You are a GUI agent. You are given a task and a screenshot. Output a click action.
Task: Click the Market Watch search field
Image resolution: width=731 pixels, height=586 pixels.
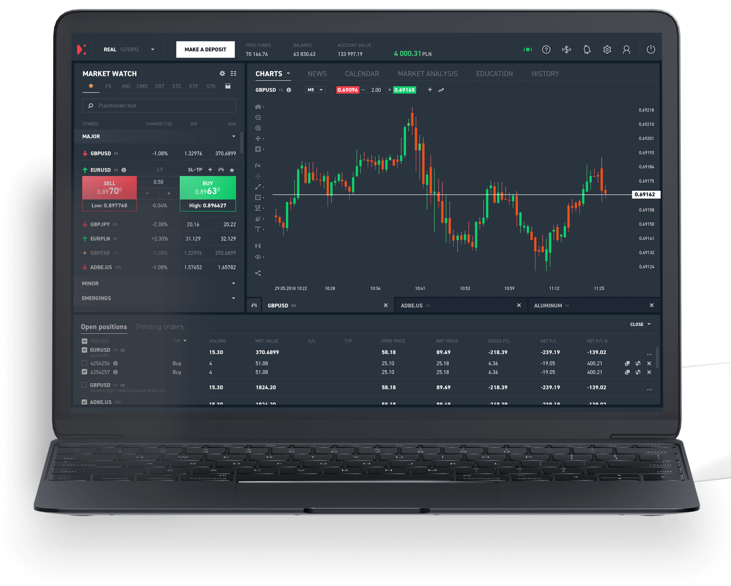click(159, 105)
